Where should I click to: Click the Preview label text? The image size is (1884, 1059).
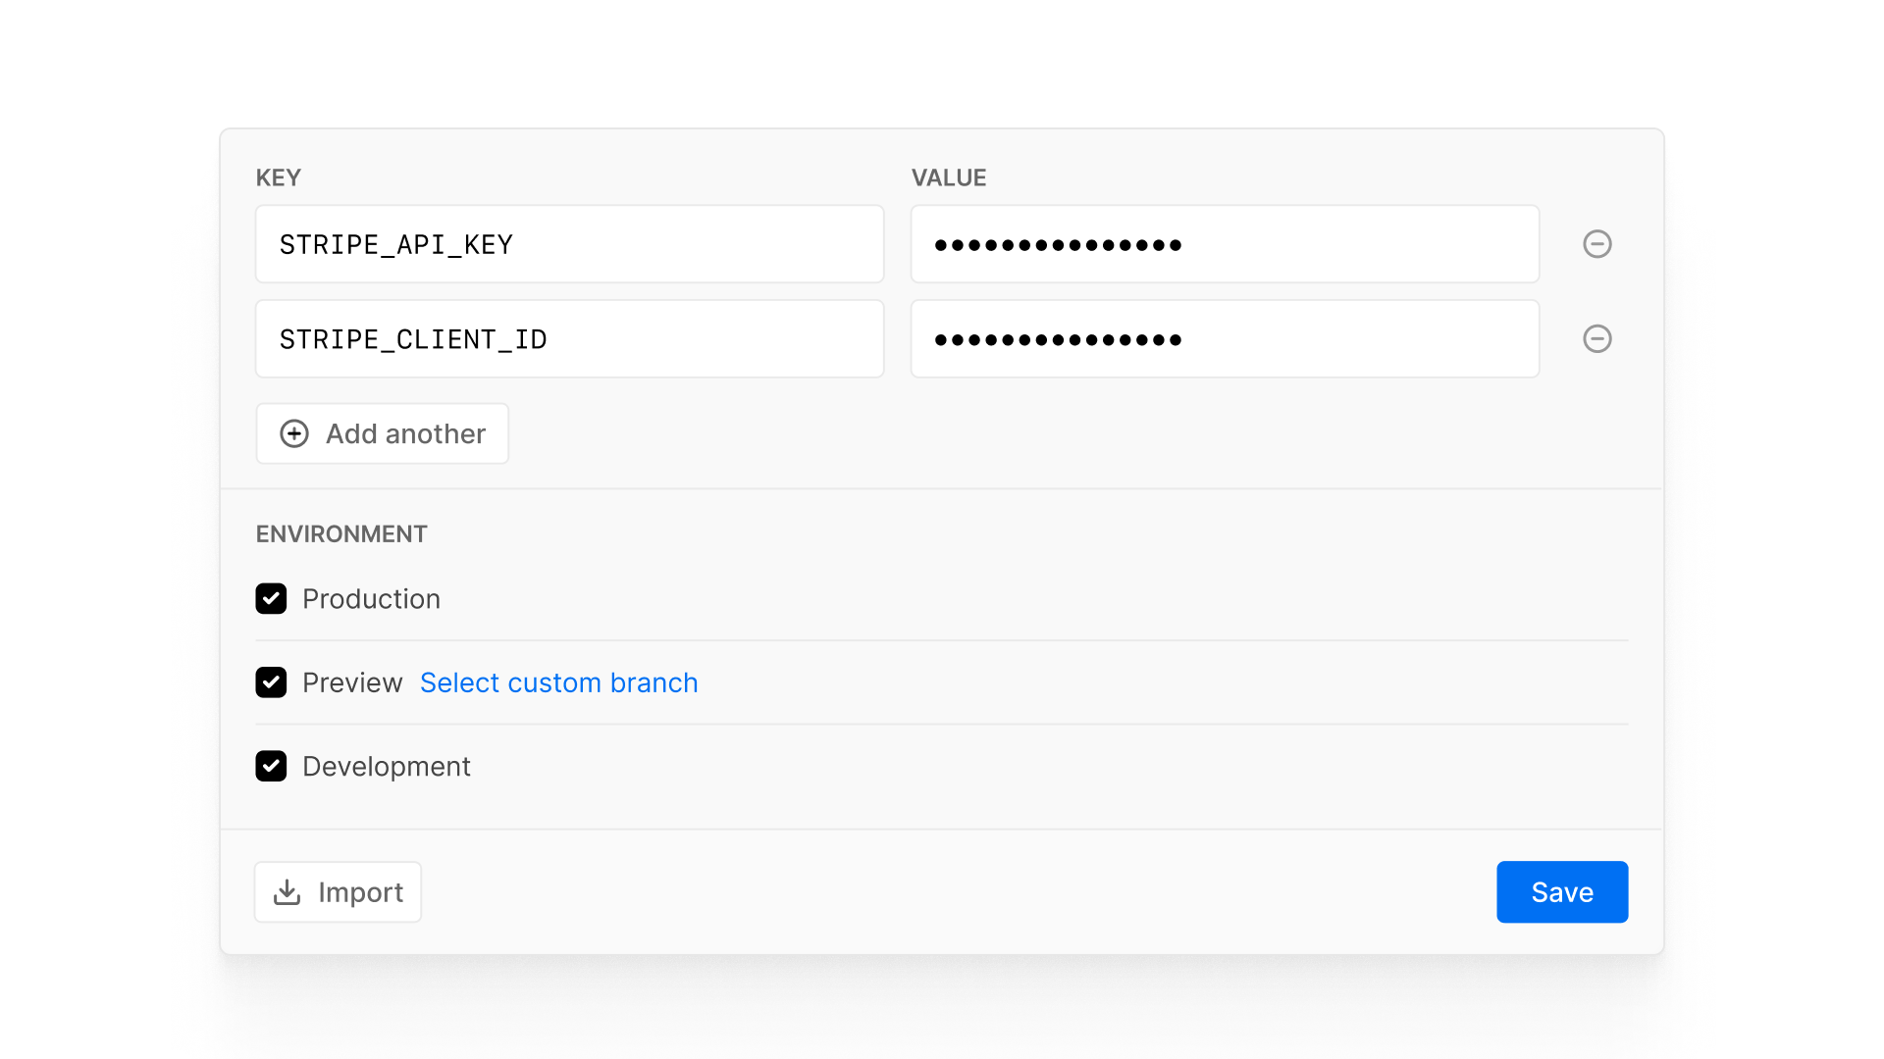coord(352,682)
